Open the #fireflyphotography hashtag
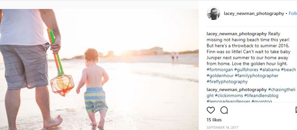This screenshot has height=130, width=297. pos(227,82)
